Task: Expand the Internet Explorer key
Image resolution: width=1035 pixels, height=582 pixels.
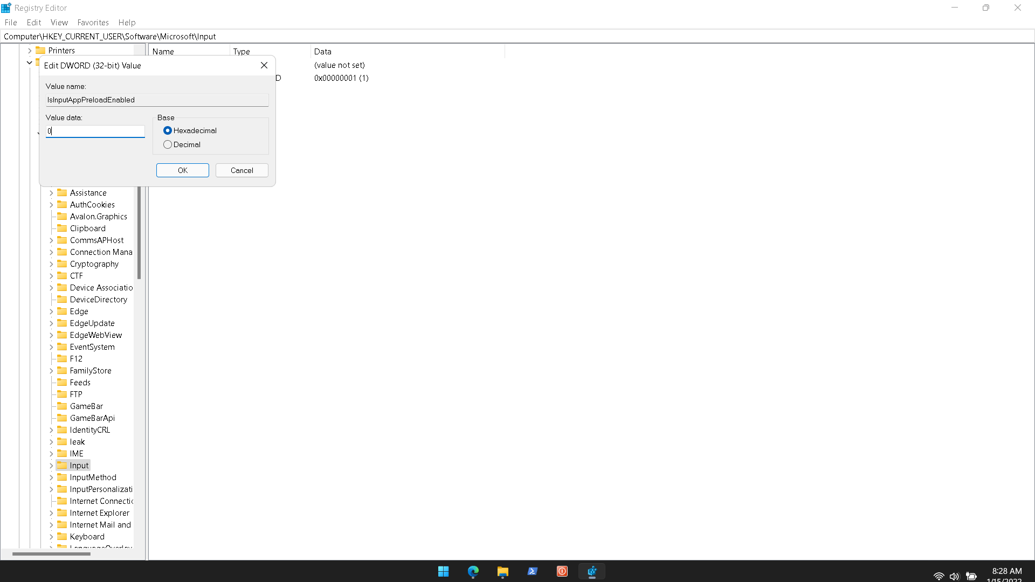Action: pyautogui.click(x=51, y=513)
